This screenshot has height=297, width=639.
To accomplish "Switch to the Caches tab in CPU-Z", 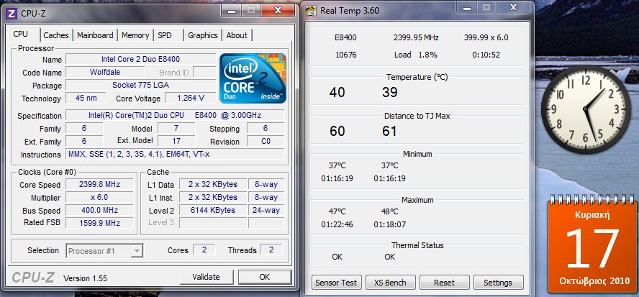I will [x=56, y=35].
